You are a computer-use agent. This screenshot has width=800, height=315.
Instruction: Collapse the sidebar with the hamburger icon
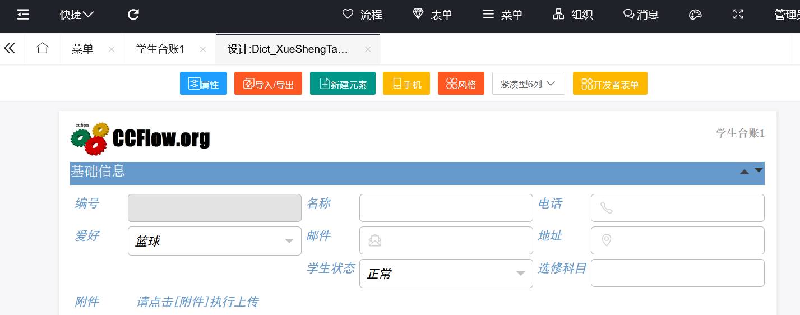[x=23, y=15]
